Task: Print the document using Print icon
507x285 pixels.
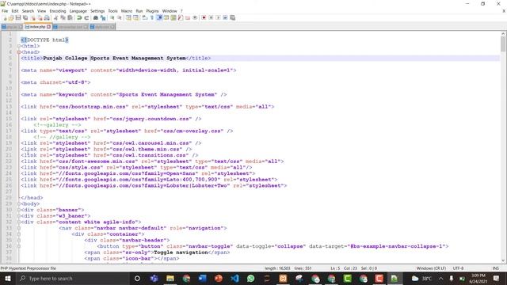Action: 47,17
